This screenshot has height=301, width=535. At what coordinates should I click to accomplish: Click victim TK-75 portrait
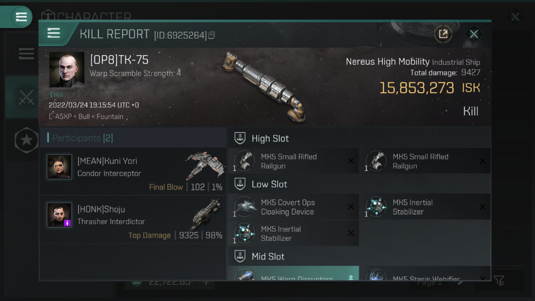point(67,70)
